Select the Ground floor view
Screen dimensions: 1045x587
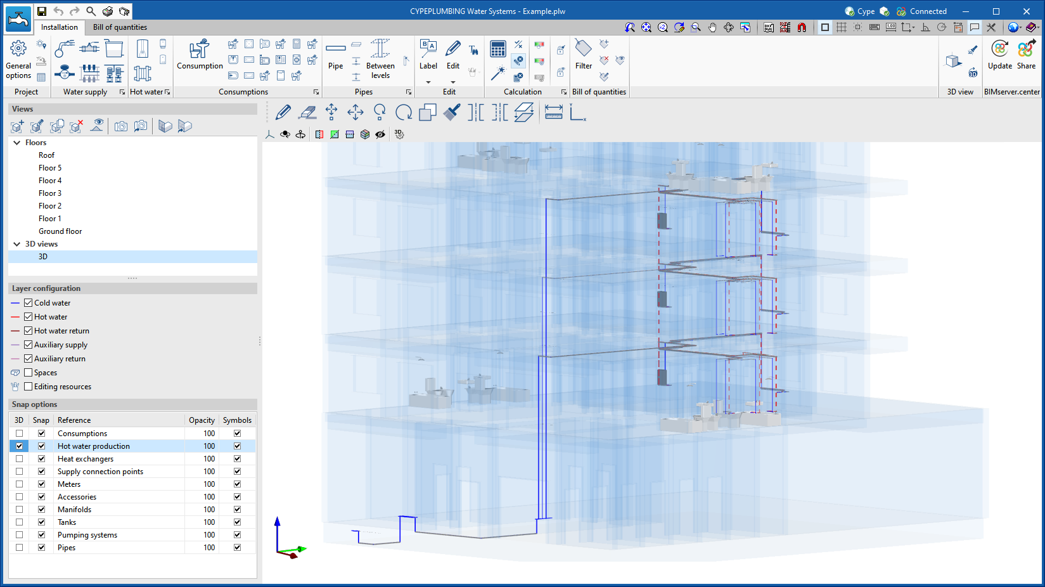click(60, 231)
